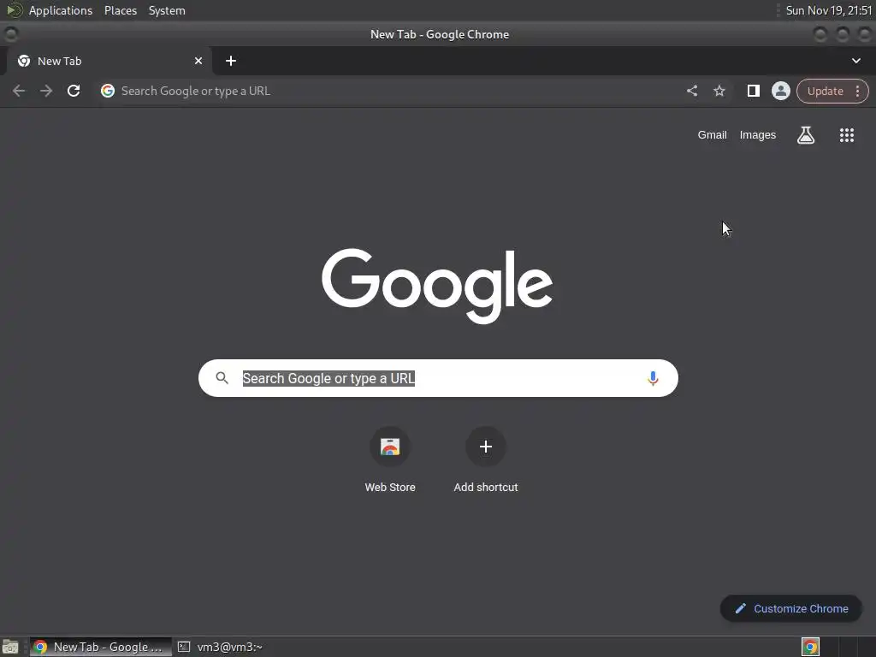Open the System menu
The image size is (876, 657).
pyautogui.click(x=167, y=10)
